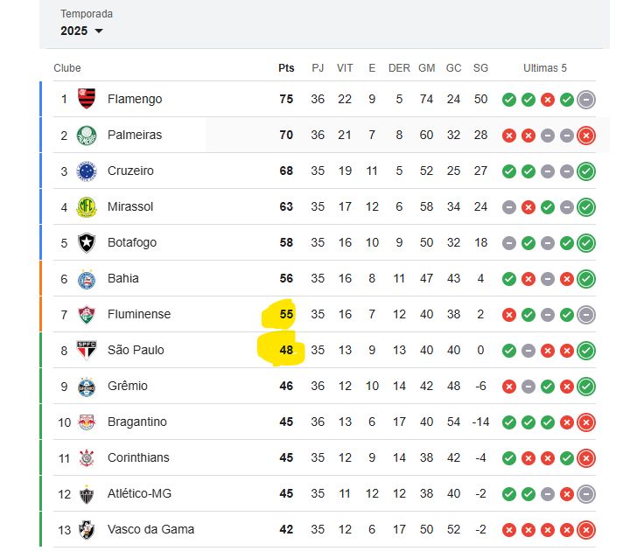Click the Palmeiras club crest
The width and height of the screenshot is (623, 551).
[87, 135]
